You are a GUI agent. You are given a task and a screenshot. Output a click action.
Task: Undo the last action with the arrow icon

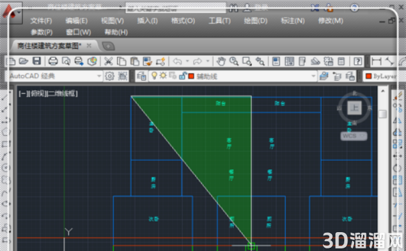[177, 62]
